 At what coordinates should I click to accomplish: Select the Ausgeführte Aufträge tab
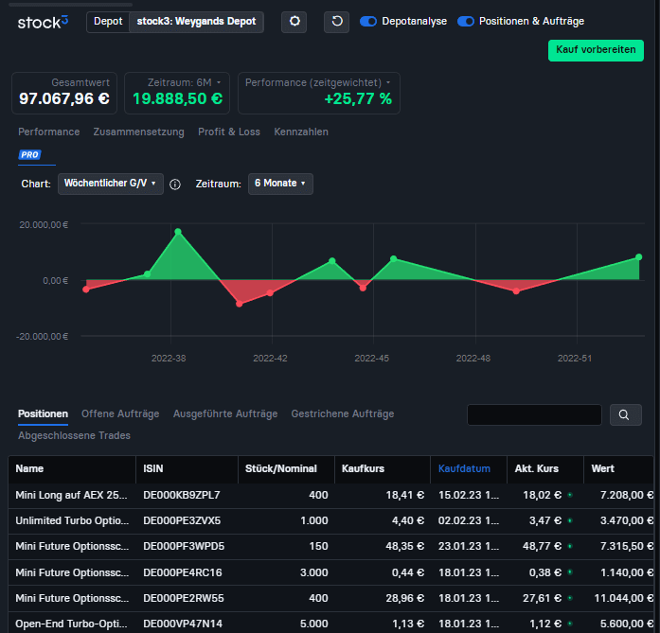click(225, 413)
